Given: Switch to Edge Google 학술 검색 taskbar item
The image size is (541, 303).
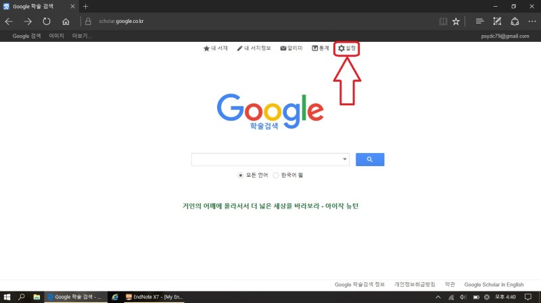Looking at the screenshot, I should pyautogui.click(x=76, y=297).
